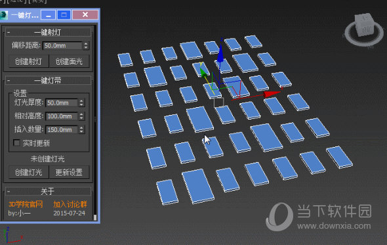
Task: Click the 插入数量 spinner arrows
Action: click(81, 129)
